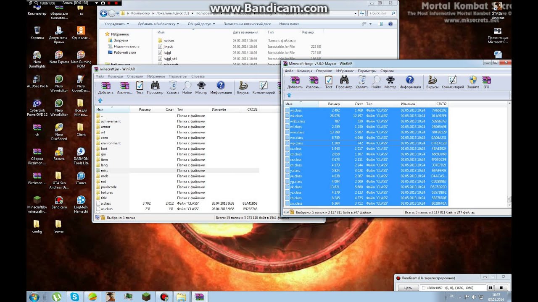Click Найти magnifier in minecraft.jar WinRAR toolbar

(x=187, y=87)
